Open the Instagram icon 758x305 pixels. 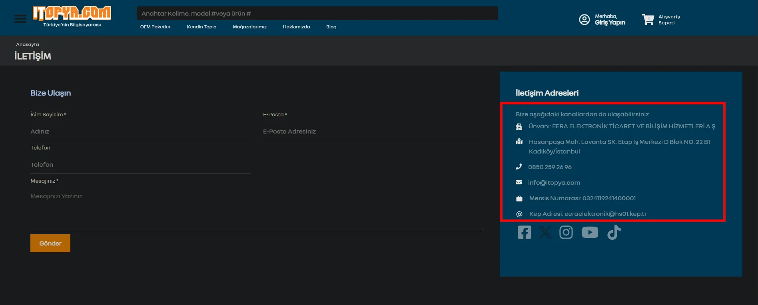(x=566, y=232)
